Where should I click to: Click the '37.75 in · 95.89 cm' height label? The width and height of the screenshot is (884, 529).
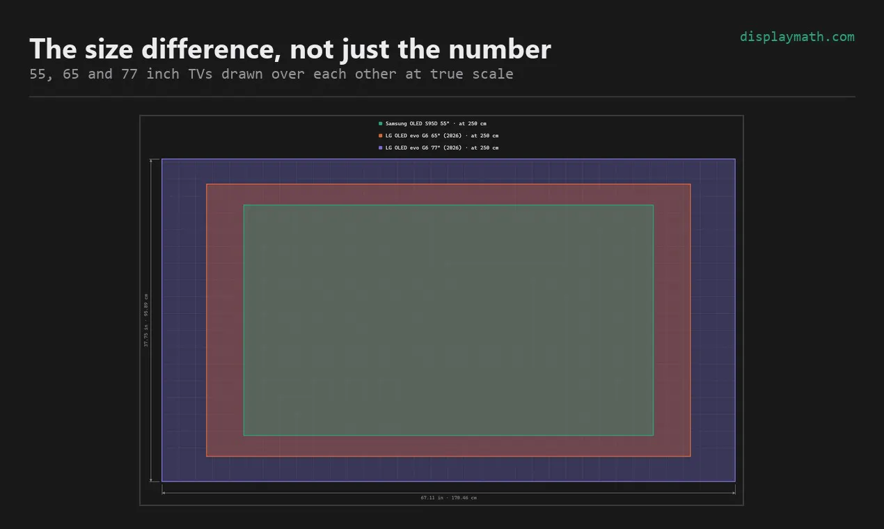pyautogui.click(x=146, y=320)
